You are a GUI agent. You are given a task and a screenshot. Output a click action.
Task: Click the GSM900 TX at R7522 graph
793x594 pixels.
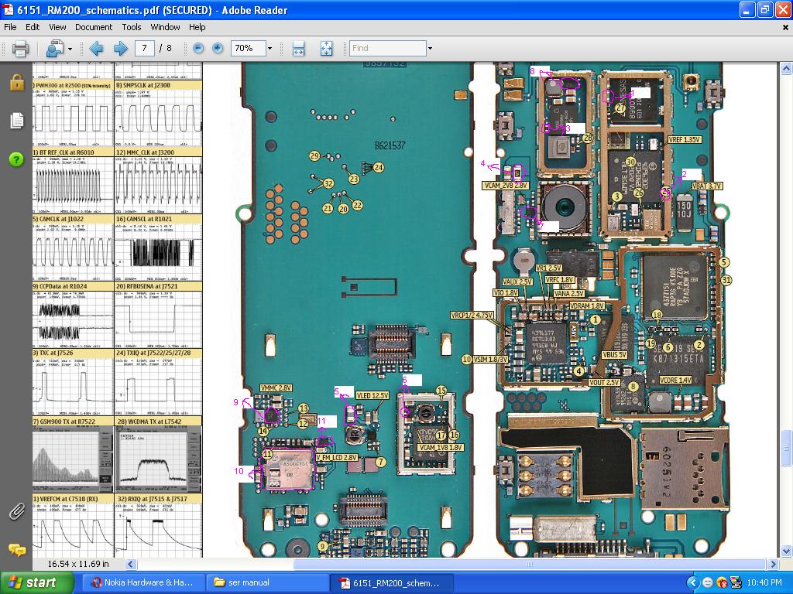pyautogui.click(x=73, y=459)
